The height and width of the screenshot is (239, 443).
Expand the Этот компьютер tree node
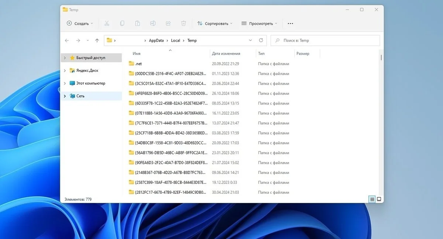point(65,83)
